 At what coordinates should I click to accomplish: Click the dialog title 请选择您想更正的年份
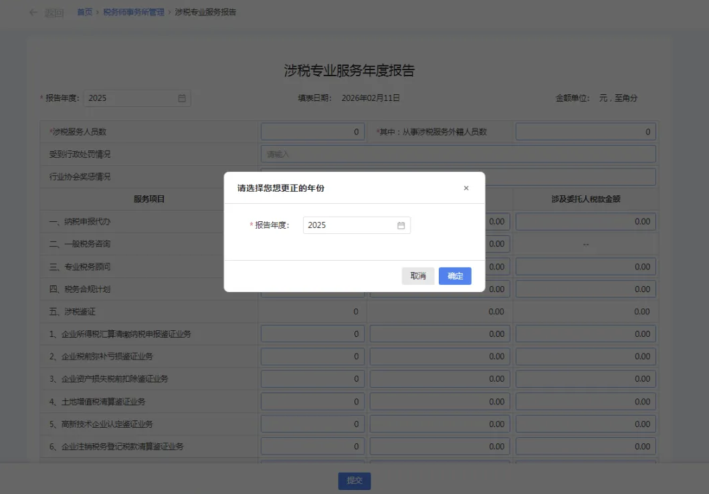point(280,188)
